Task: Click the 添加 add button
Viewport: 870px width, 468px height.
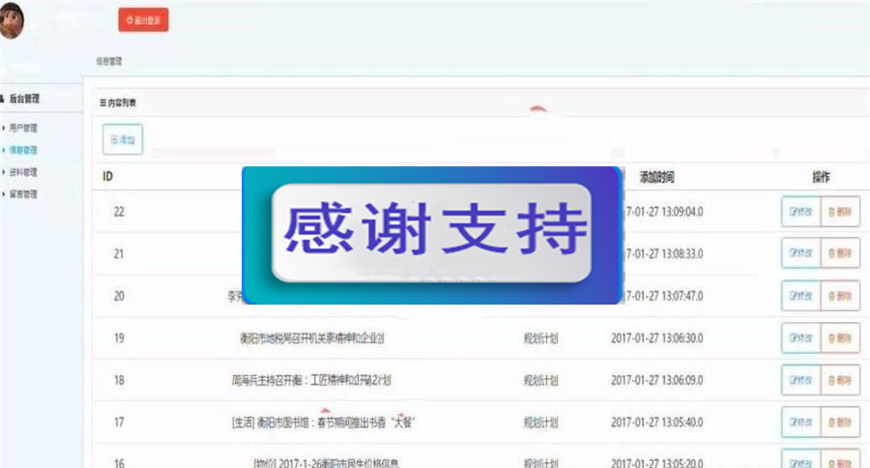Action: point(123,140)
